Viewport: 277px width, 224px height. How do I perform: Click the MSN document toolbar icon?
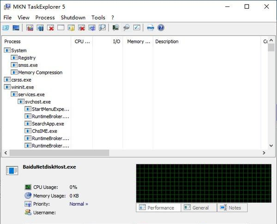click(x=151, y=28)
